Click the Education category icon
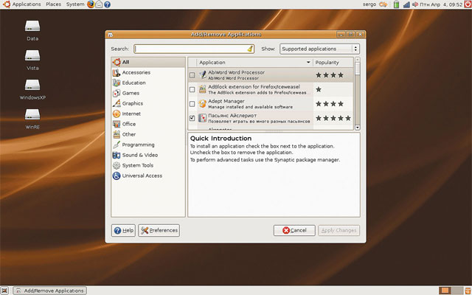This screenshot has width=472, height=295. pyautogui.click(x=117, y=83)
